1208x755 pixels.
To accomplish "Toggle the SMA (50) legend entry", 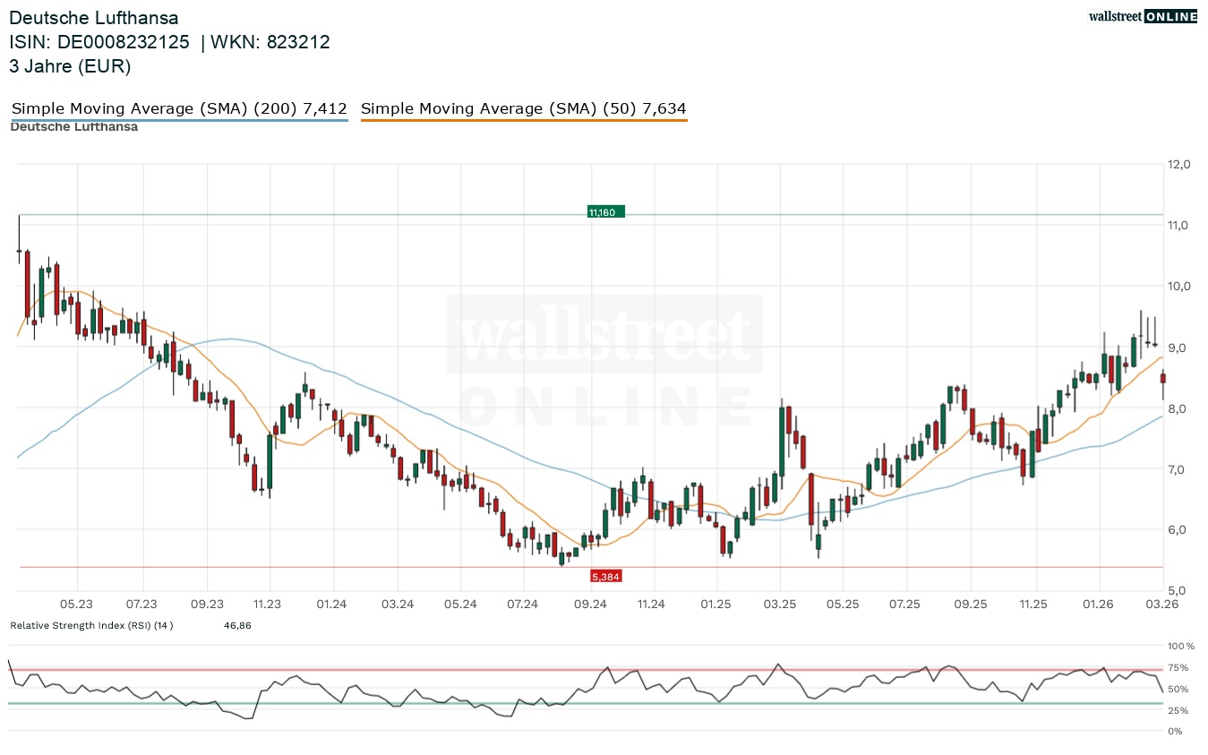I will coord(523,109).
